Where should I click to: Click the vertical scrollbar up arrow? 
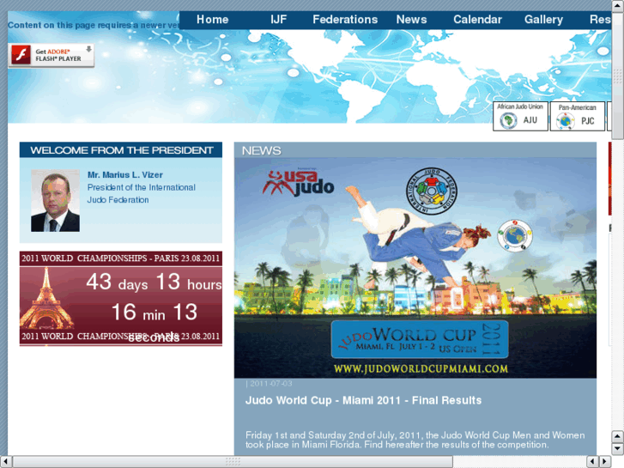pyautogui.click(x=618, y=5)
